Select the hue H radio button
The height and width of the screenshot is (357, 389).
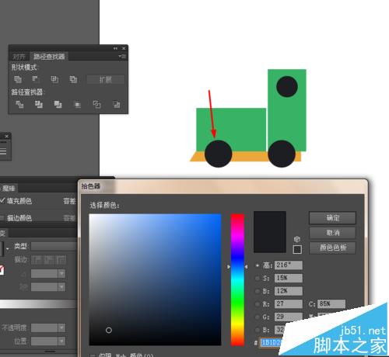(x=258, y=265)
